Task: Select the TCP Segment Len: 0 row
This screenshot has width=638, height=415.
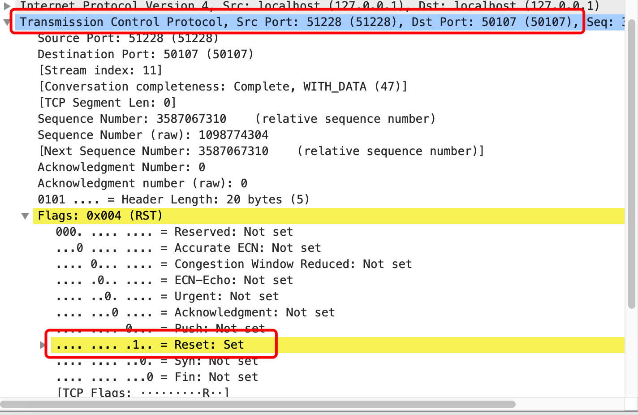Action: (107, 103)
